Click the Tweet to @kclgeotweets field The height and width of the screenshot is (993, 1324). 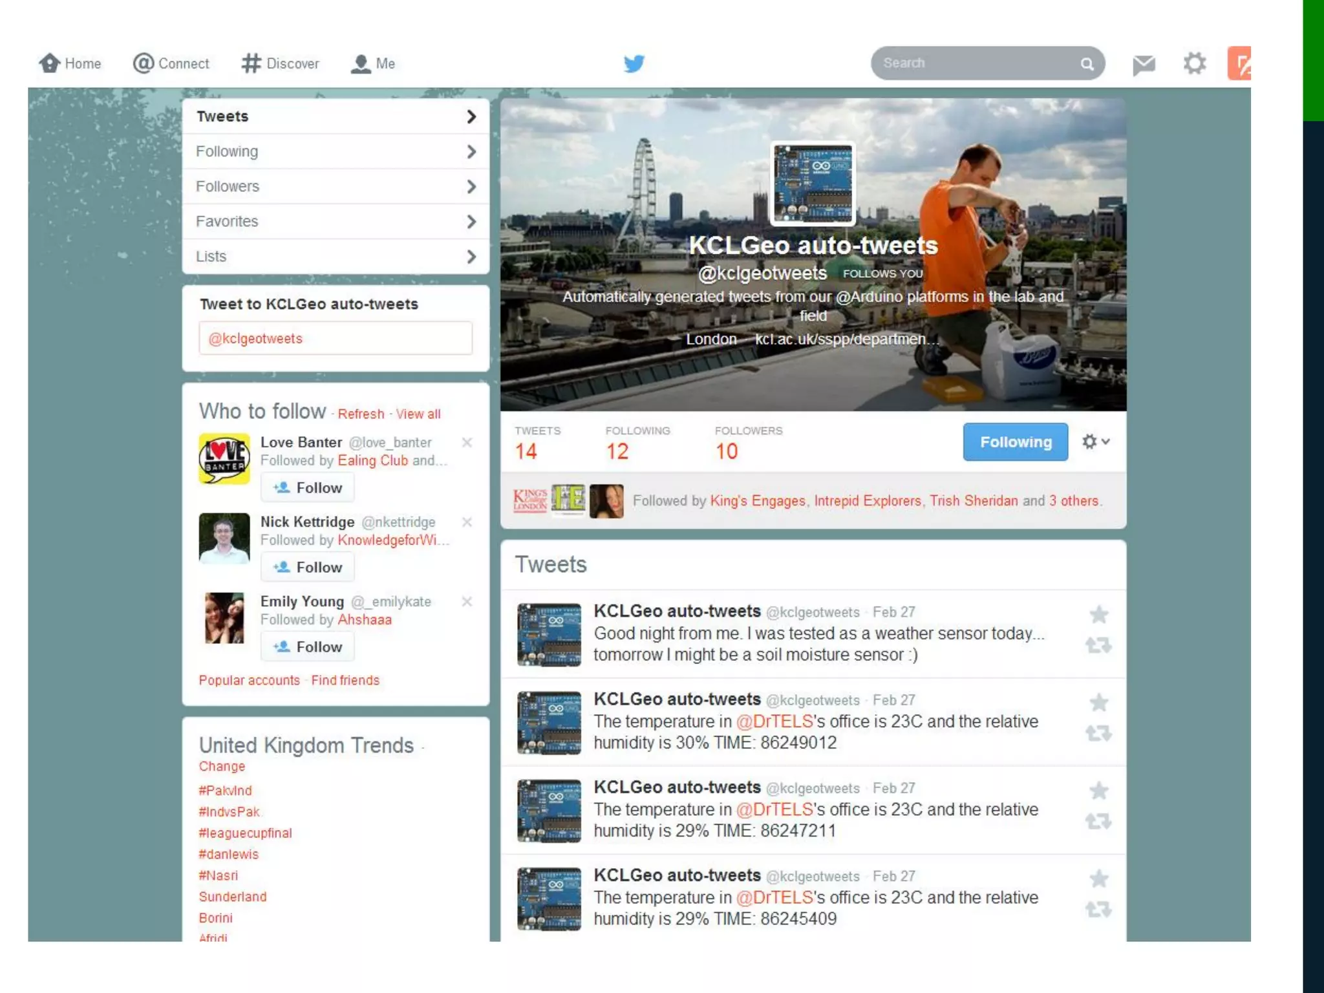pyautogui.click(x=335, y=338)
